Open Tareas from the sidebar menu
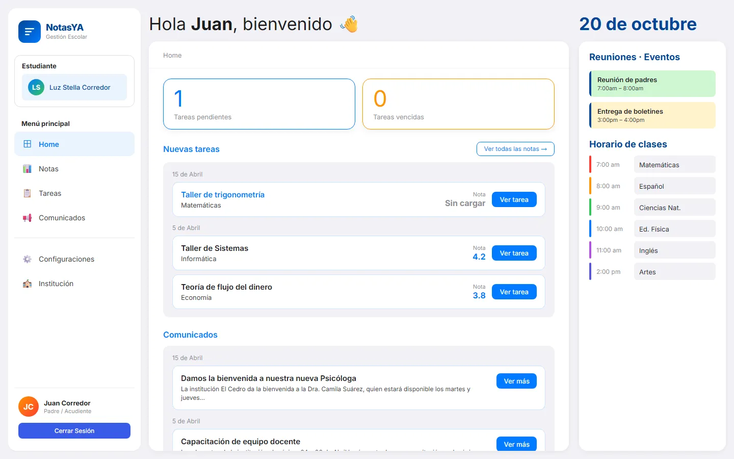Viewport: 734px width, 459px height. [74, 193]
